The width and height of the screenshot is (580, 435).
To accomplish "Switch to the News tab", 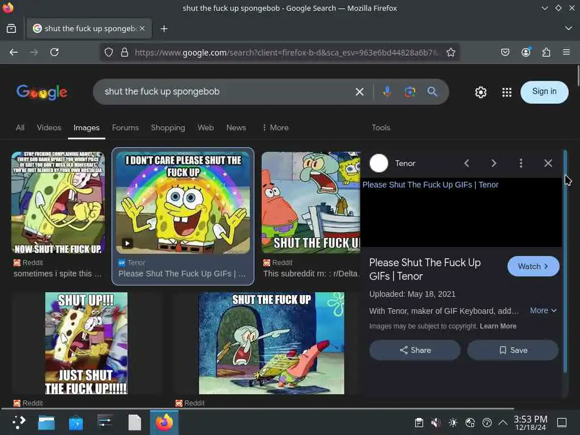I will (236, 127).
